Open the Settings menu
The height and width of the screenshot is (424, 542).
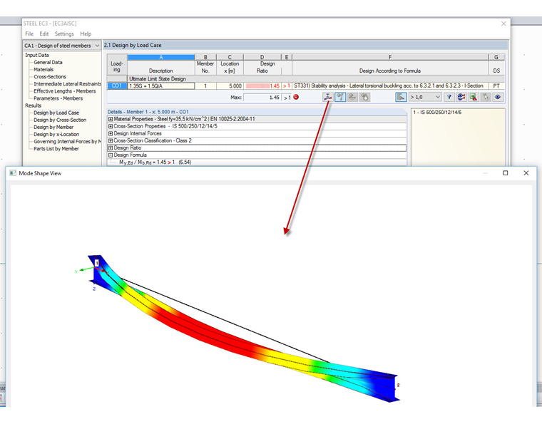(64, 33)
